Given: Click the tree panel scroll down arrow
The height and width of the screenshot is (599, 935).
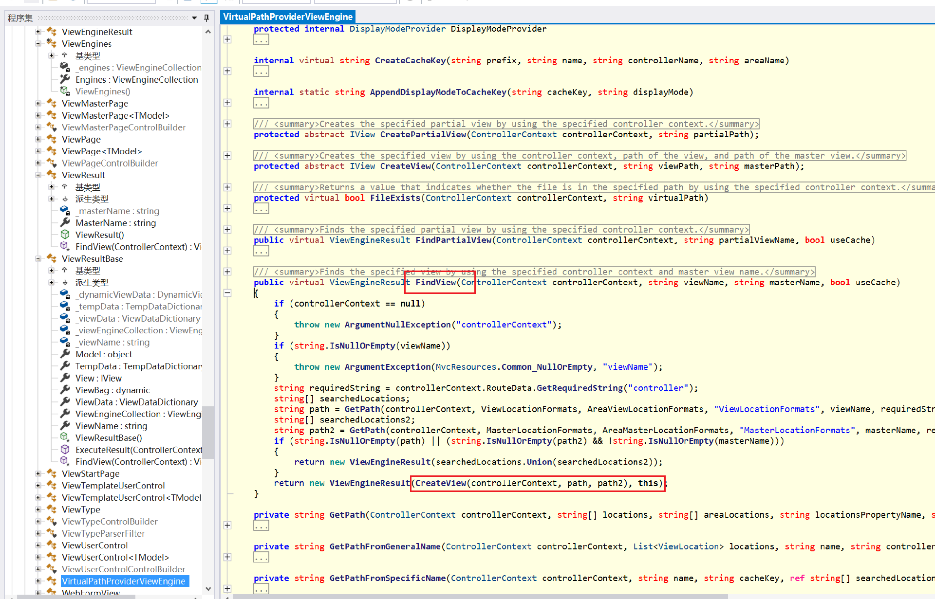Looking at the screenshot, I should 208,589.
